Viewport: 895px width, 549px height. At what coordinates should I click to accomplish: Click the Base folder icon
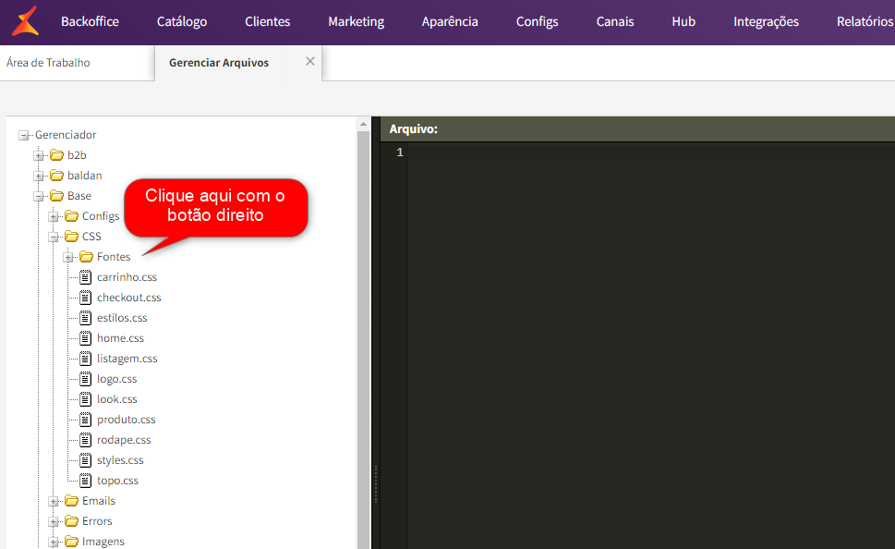(56, 196)
